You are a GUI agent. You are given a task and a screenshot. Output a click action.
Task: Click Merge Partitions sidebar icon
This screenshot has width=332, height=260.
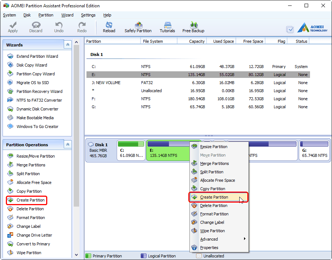(x=10, y=165)
